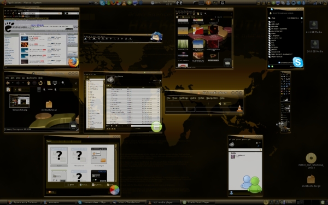The width and height of the screenshot is (328, 205).
Task: Adjust the VLC volume slider
Action: pos(226,103)
